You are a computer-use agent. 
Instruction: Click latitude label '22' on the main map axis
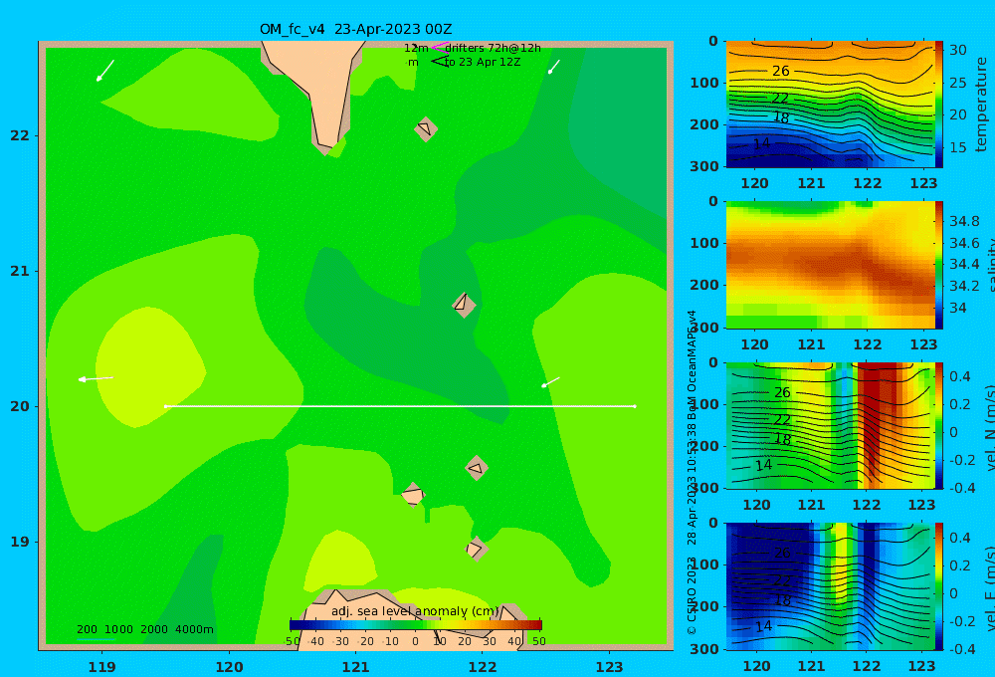(x=20, y=135)
